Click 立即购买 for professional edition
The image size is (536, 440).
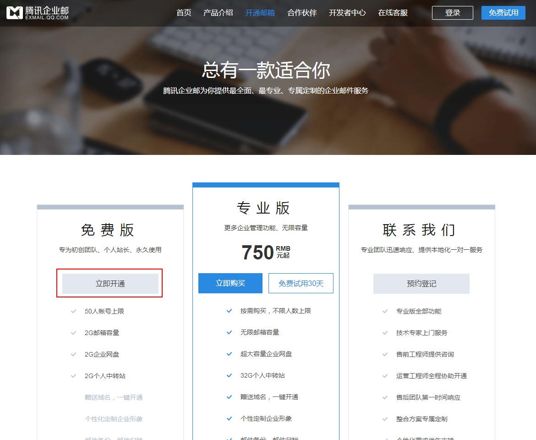click(230, 283)
